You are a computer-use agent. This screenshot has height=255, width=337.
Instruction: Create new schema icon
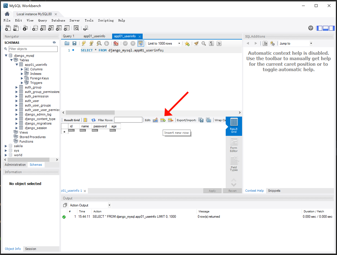click(x=35, y=28)
